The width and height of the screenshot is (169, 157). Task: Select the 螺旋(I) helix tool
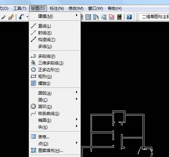(55, 83)
